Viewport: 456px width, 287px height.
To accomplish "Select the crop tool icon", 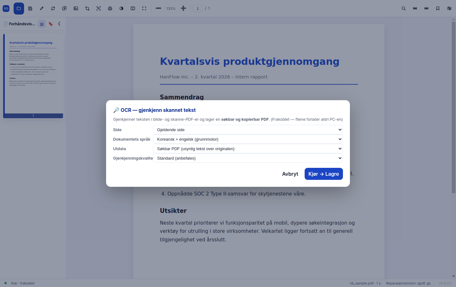I will coord(87,9).
